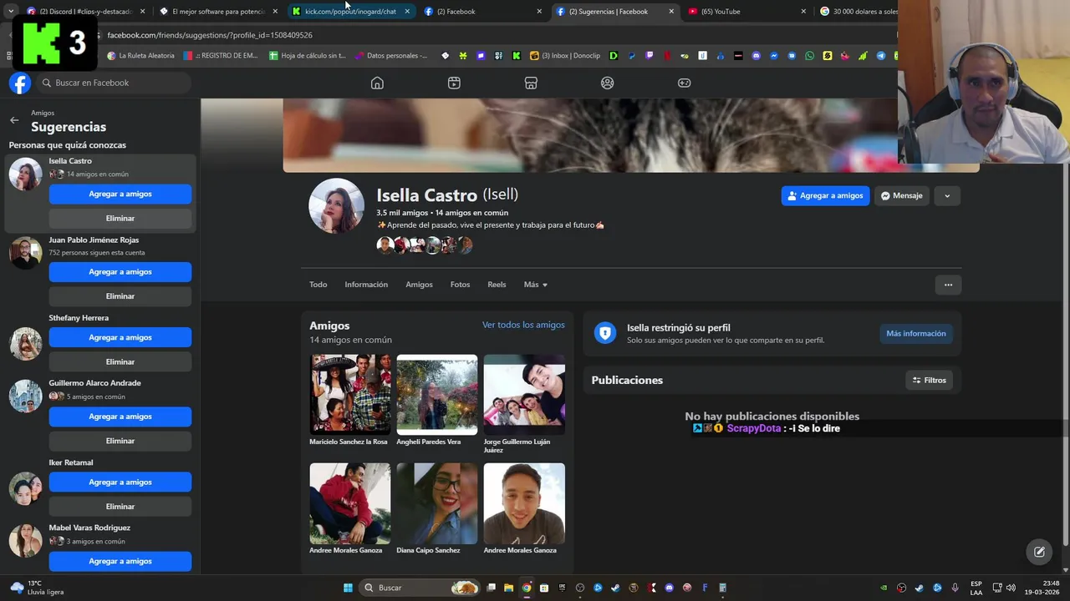This screenshot has height=601, width=1070.
Task: Open the Filtros control for publications
Action: pos(930,380)
